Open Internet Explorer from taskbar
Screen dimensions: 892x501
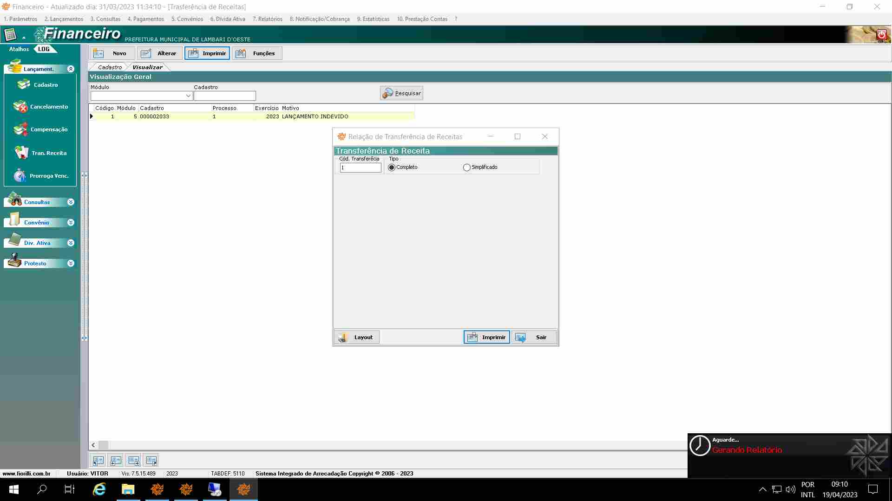[x=99, y=489]
